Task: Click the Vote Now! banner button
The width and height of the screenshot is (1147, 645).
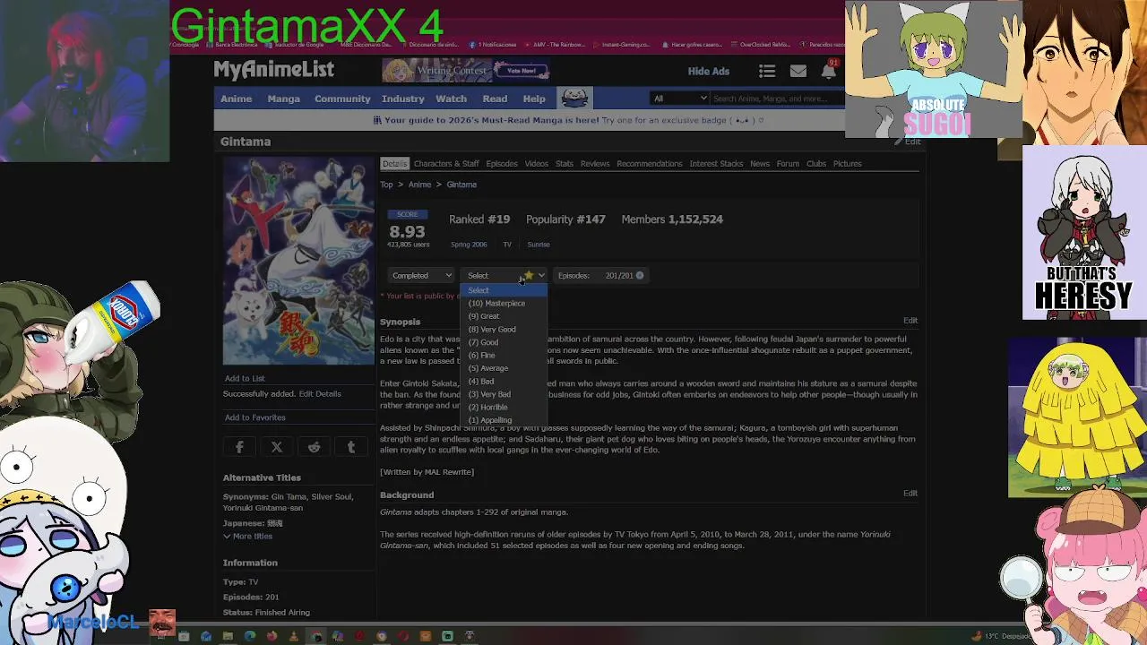Action: coord(521,71)
